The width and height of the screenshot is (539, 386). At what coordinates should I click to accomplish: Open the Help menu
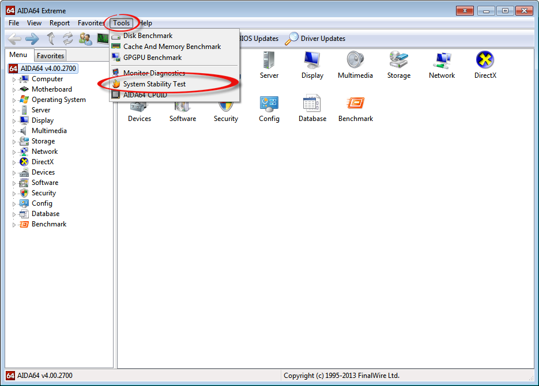(146, 23)
